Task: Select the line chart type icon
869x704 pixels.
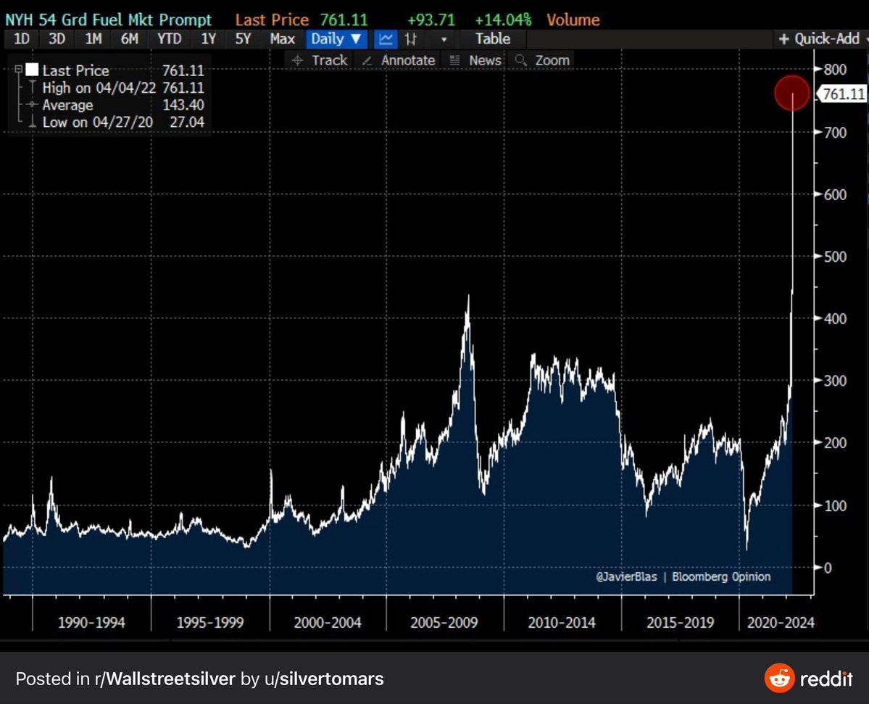Action: (387, 39)
